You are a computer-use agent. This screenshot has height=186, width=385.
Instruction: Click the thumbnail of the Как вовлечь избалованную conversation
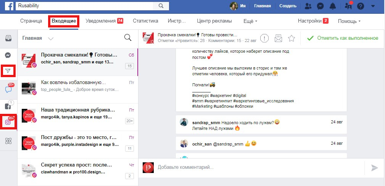click(29, 88)
